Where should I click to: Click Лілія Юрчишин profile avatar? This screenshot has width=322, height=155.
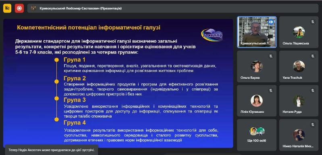(256, 101)
